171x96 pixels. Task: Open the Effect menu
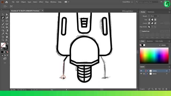pyautogui.click(x=41, y=2)
